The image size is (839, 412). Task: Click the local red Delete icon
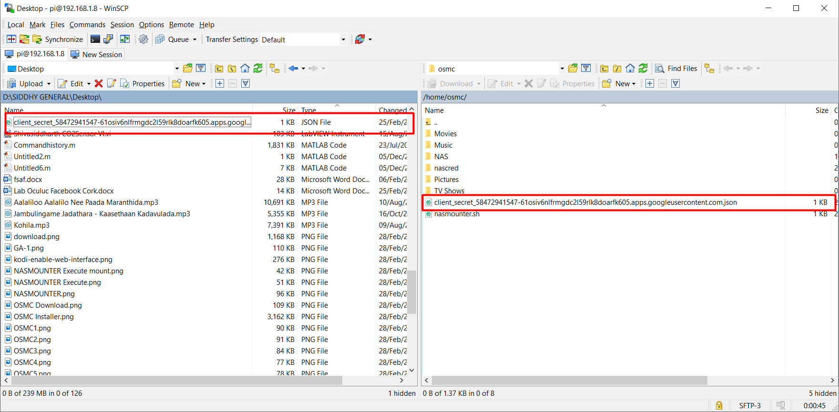pyautogui.click(x=99, y=83)
